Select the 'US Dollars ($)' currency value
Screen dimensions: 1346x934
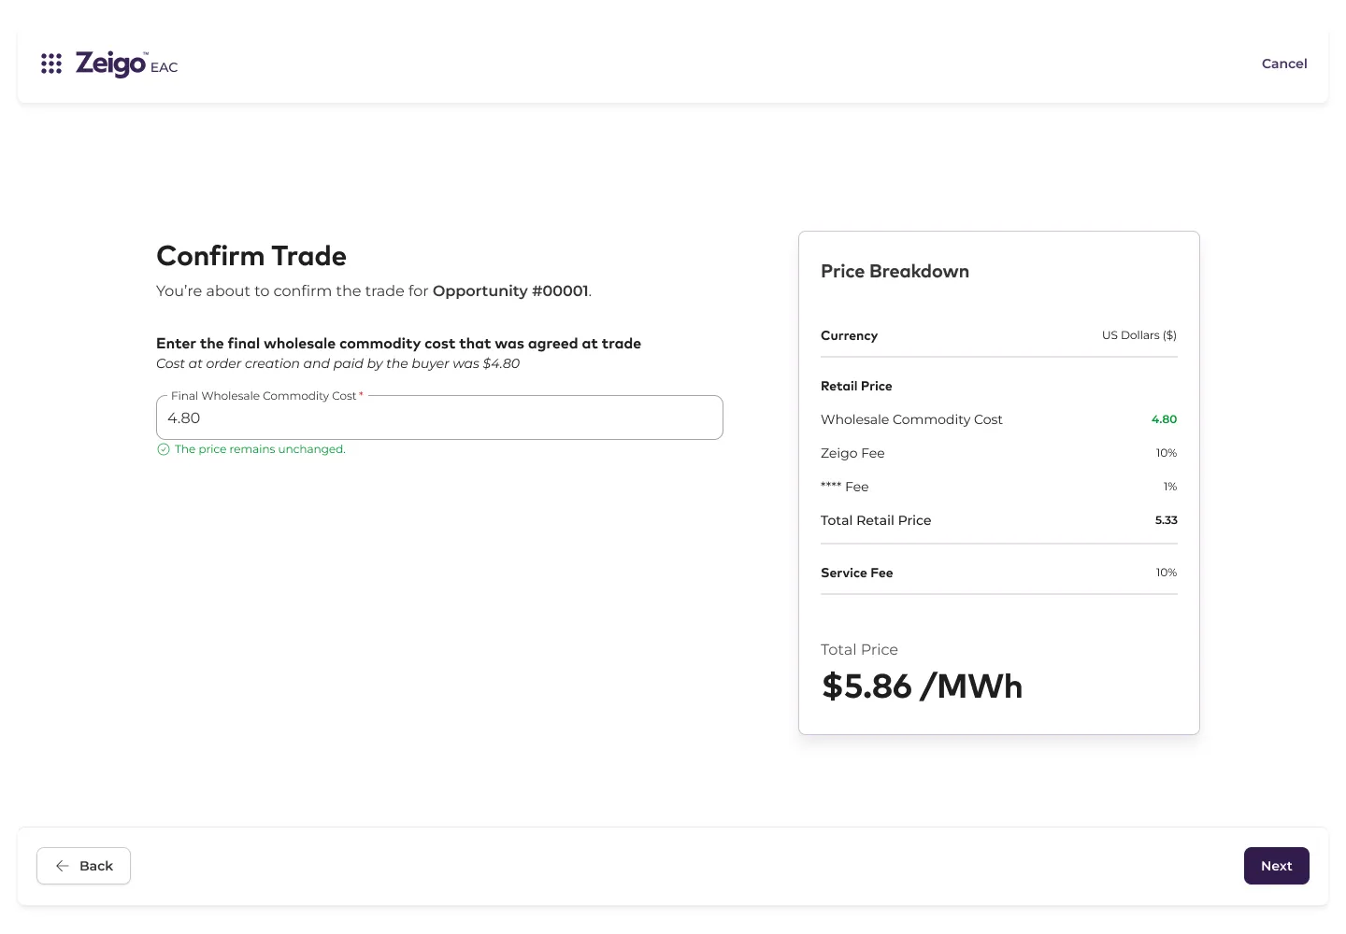point(1139,335)
